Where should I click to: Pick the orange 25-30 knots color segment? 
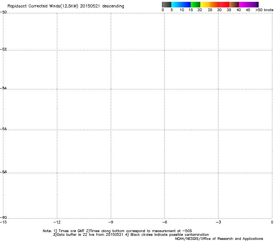point(215,4)
